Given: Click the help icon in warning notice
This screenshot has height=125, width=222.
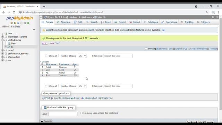Looking at the screenshot, I should click(x=163, y=30).
